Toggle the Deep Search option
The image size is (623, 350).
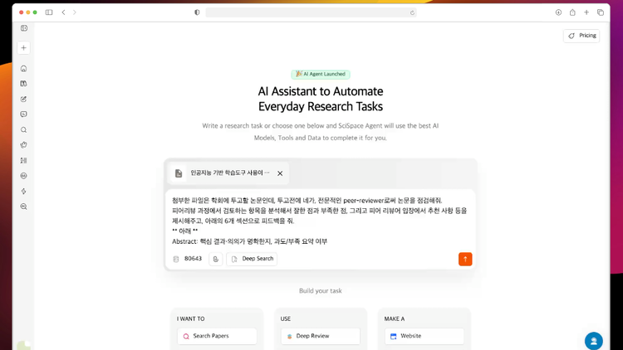click(x=252, y=259)
